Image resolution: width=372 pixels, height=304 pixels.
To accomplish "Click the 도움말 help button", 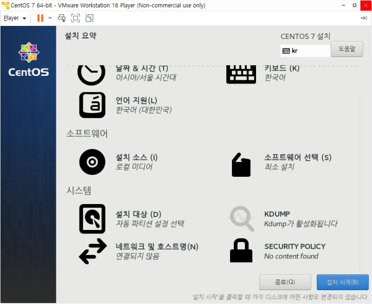I will pyautogui.click(x=347, y=49).
